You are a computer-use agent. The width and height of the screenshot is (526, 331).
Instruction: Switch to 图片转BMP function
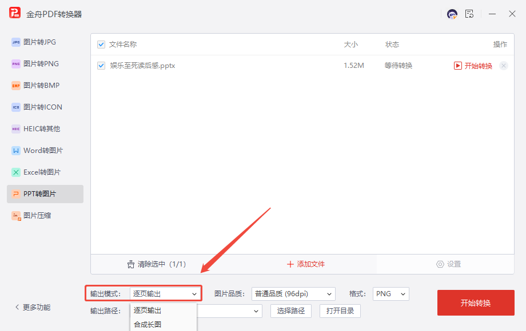[x=45, y=86]
